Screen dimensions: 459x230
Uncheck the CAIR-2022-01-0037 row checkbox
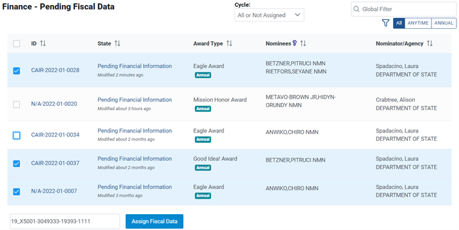(17, 164)
